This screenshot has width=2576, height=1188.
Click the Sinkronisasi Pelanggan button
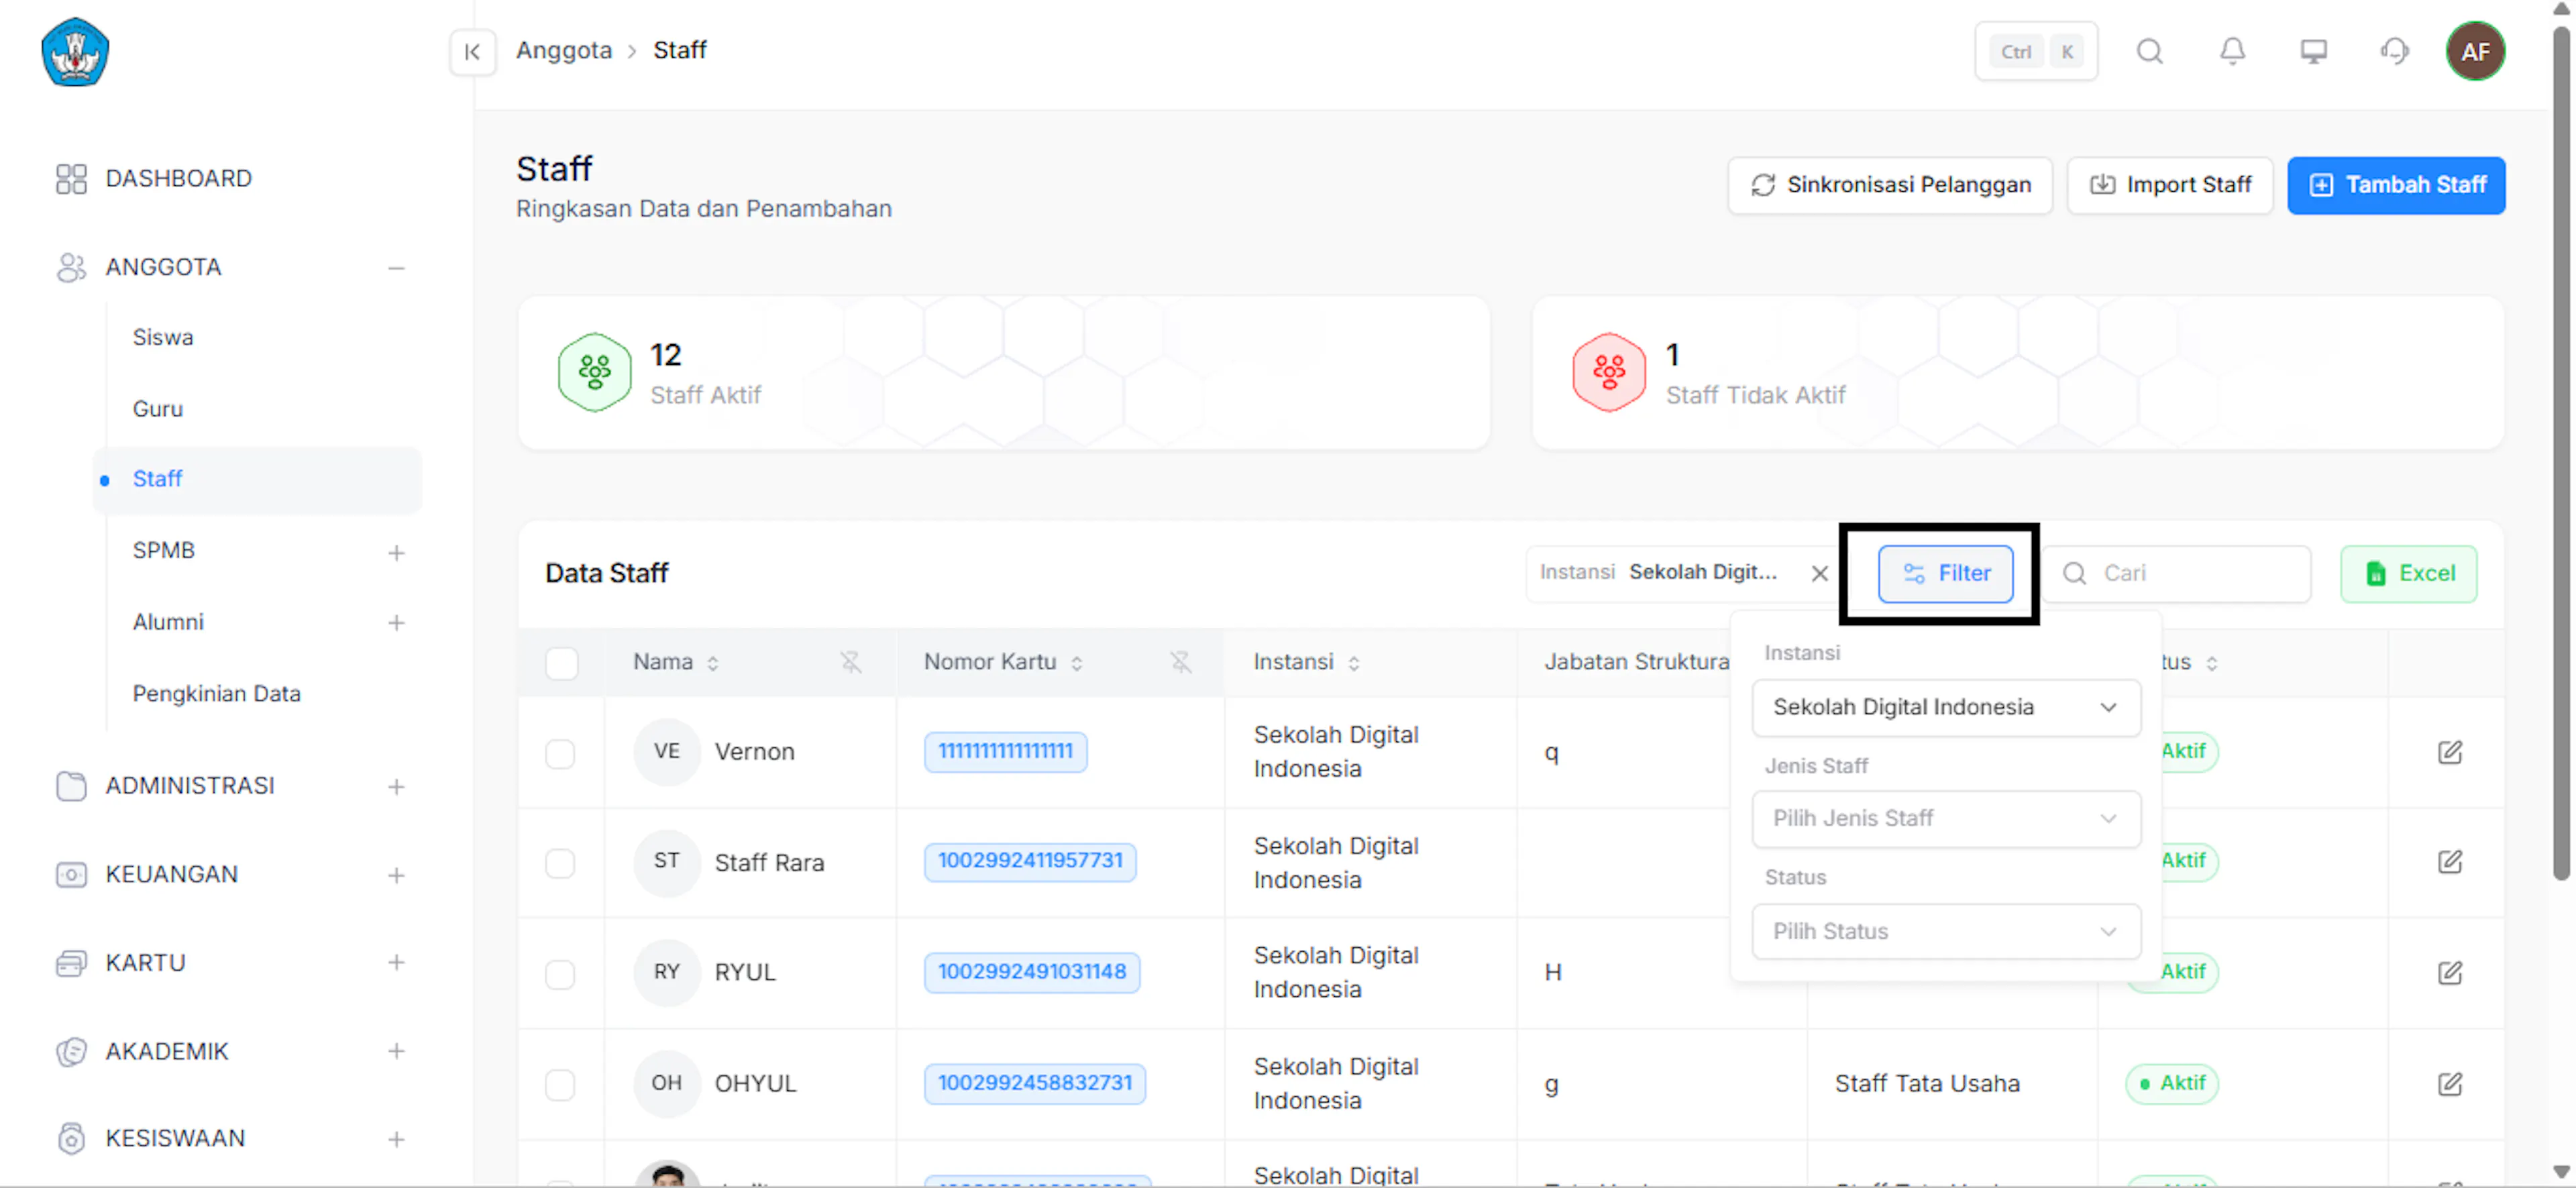[x=1890, y=185]
